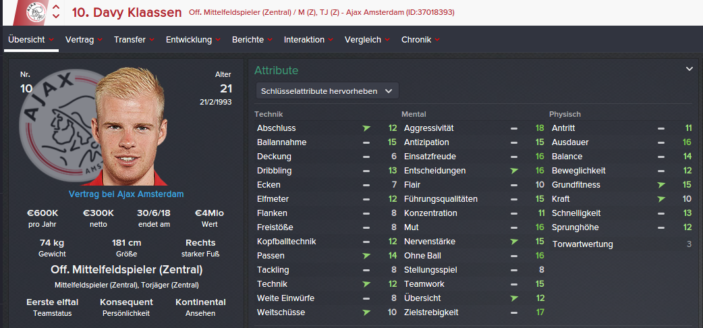Click the green arrow next to Grundfitness

point(661,185)
